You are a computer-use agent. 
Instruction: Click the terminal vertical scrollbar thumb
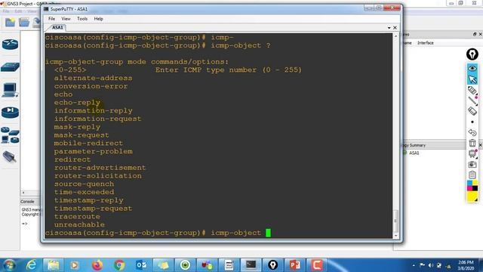(x=395, y=221)
